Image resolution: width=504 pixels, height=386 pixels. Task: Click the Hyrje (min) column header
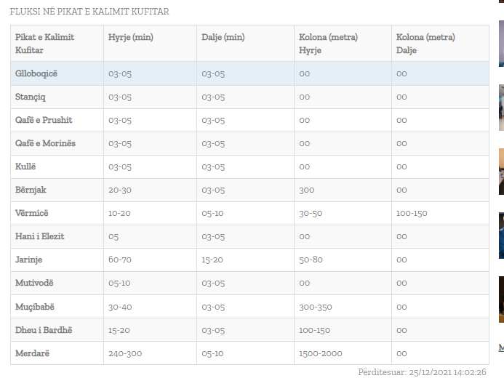(131, 37)
